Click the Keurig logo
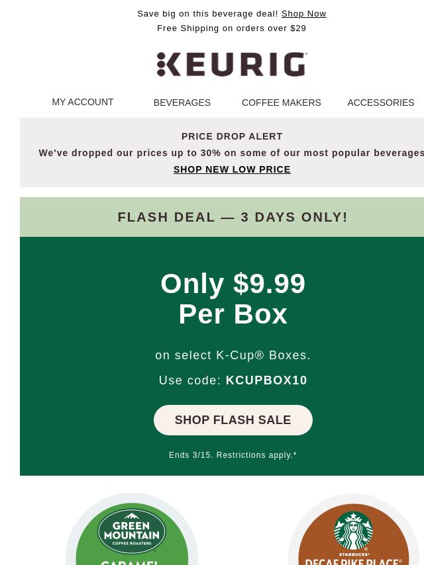The image size is (424, 565). pyautogui.click(x=232, y=64)
